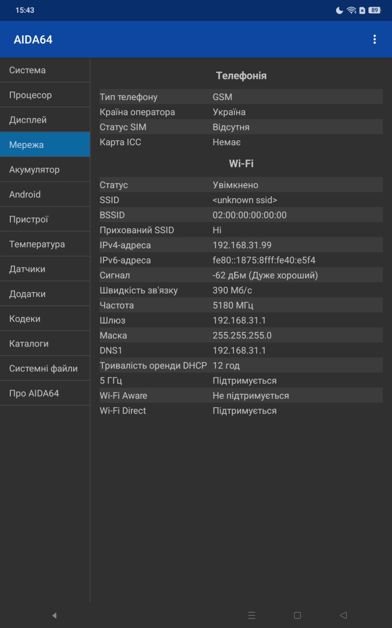Open the Система section
This screenshot has width=392, height=628.
pyautogui.click(x=45, y=71)
